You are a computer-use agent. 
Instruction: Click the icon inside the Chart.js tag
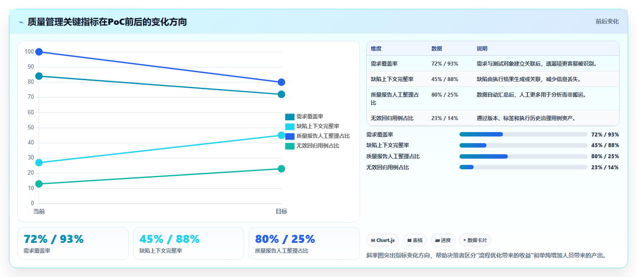[x=373, y=240]
